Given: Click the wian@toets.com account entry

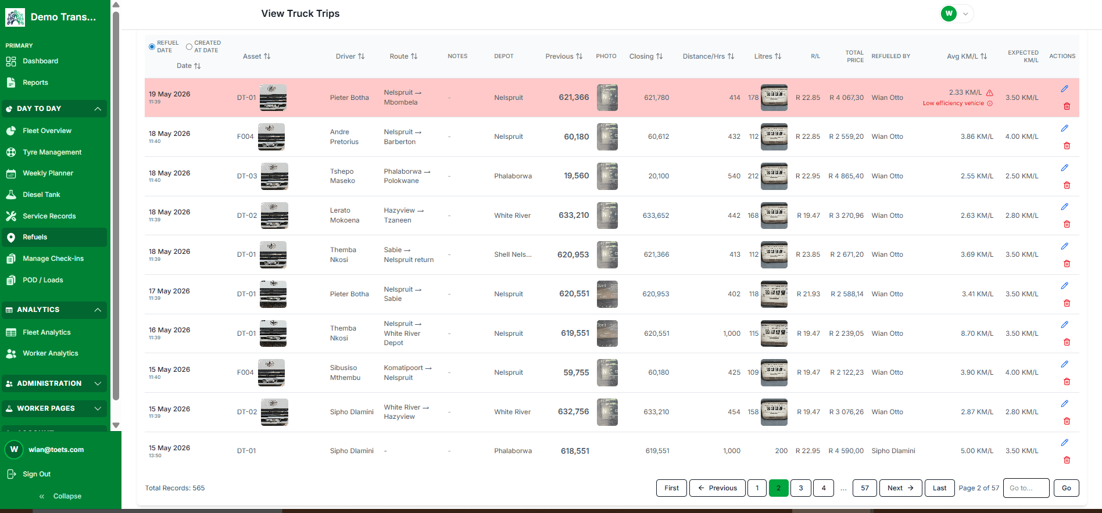Looking at the screenshot, I should pos(55,450).
